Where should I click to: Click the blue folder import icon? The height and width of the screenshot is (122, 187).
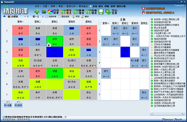pyautogui.click(x=44, y=12)
